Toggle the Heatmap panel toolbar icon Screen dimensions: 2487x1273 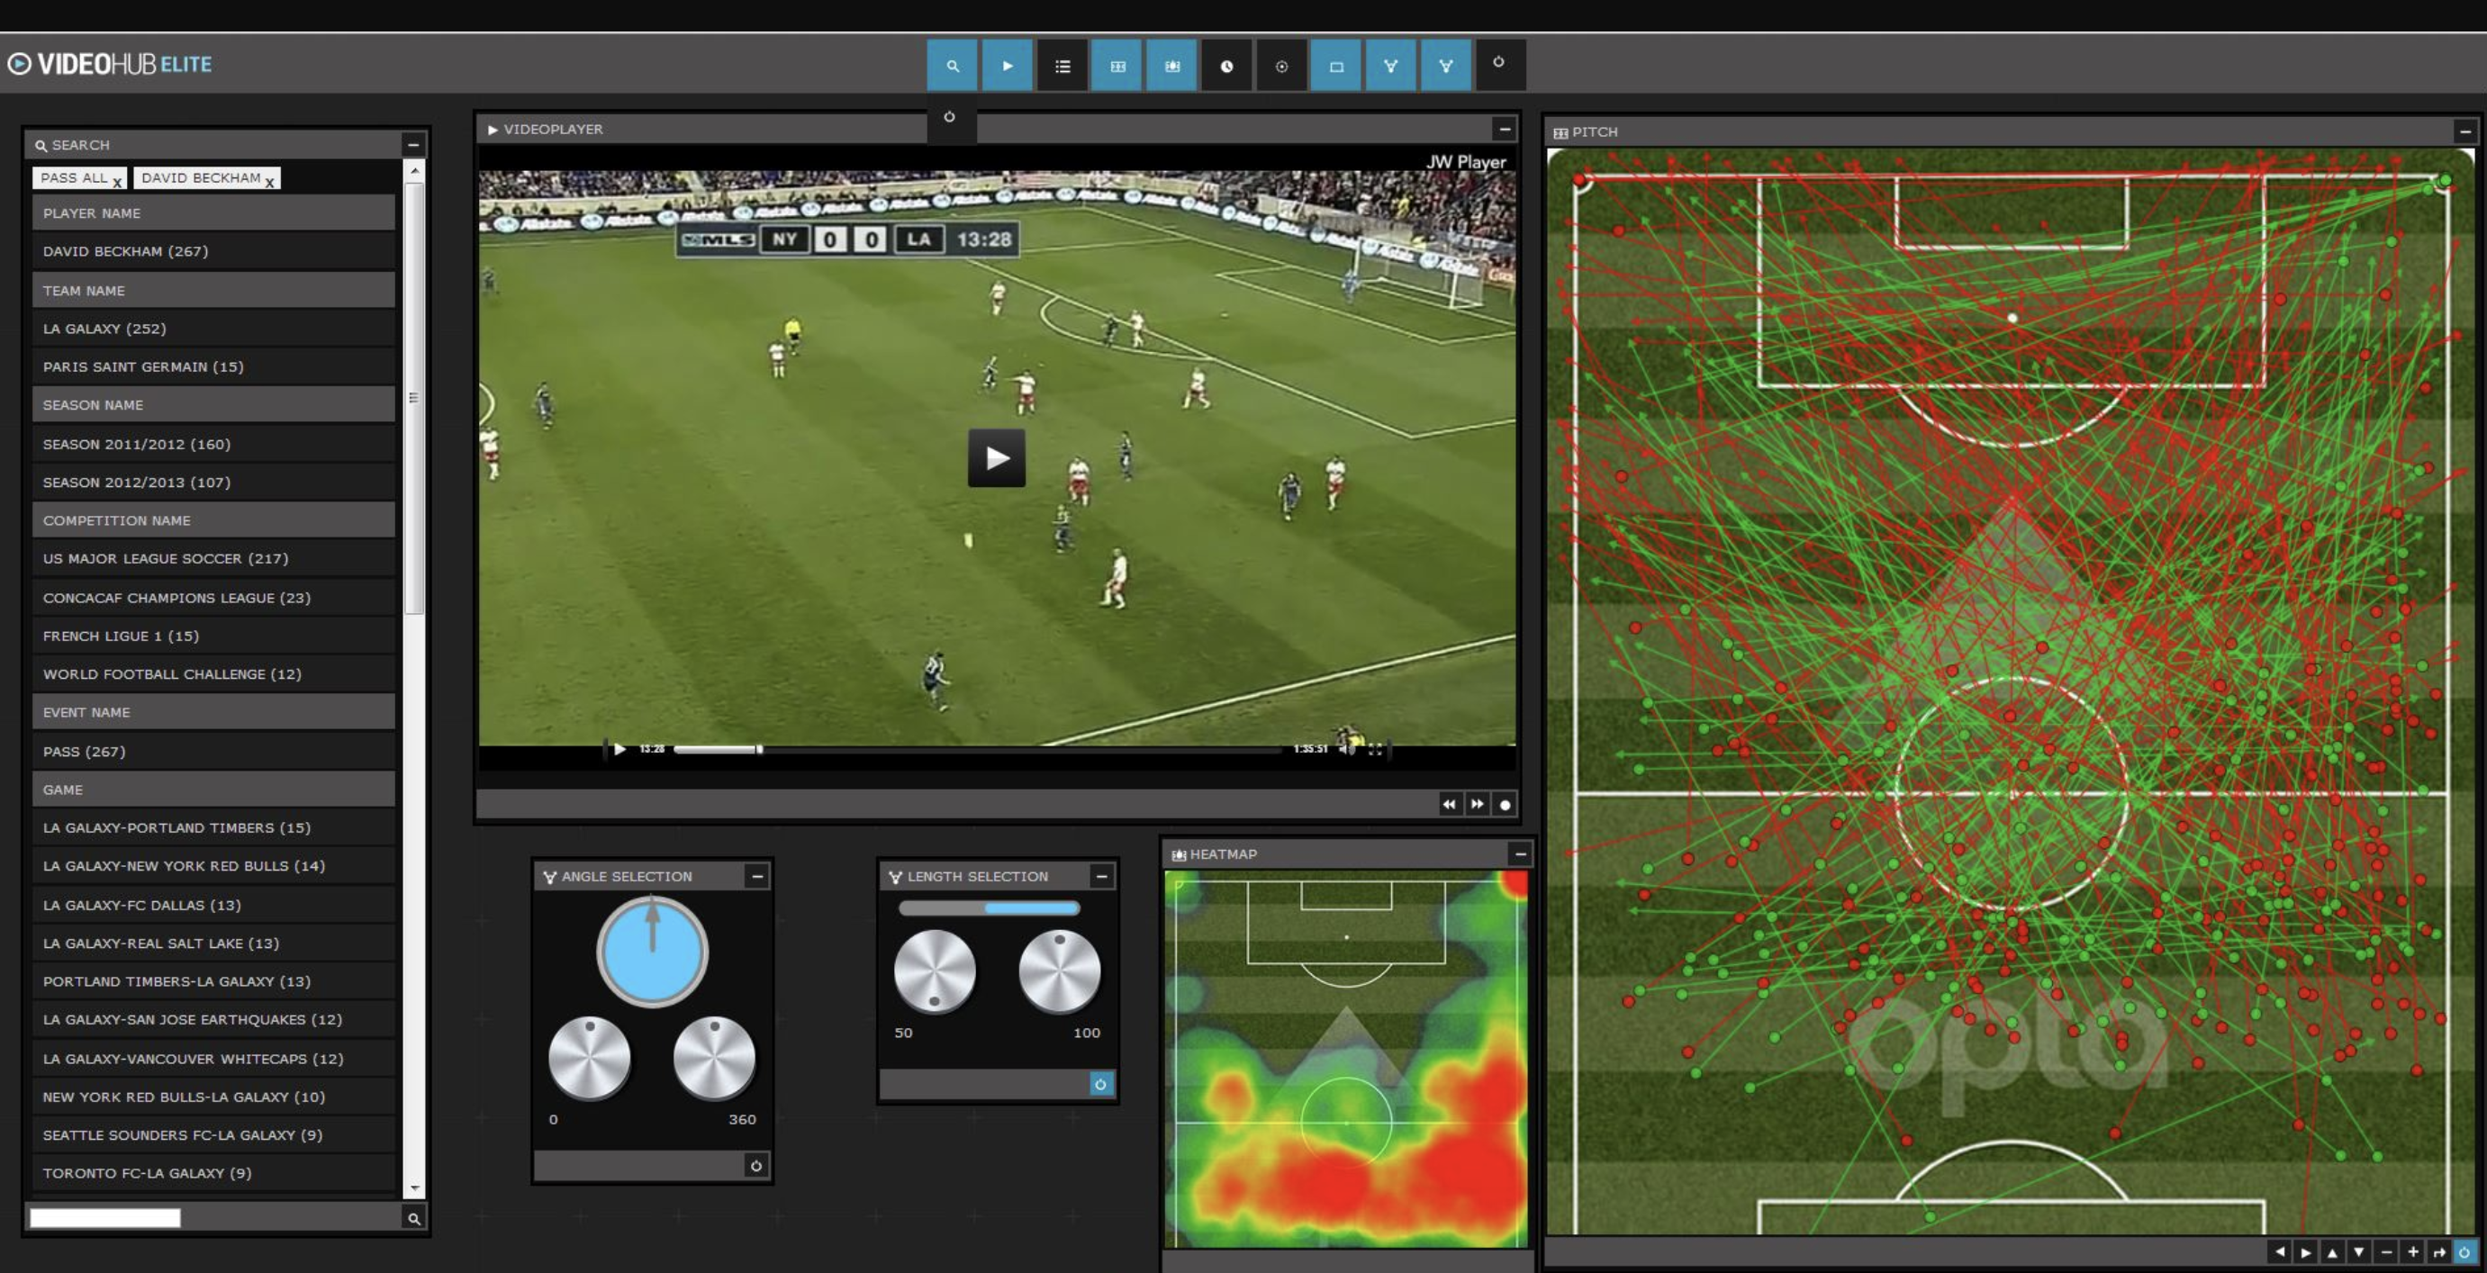pyautogui.click(x=1172, y=66)
